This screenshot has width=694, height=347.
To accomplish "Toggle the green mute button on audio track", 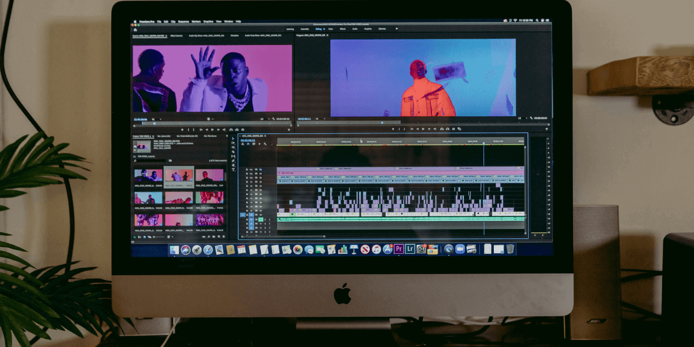I will click(260, 219).
